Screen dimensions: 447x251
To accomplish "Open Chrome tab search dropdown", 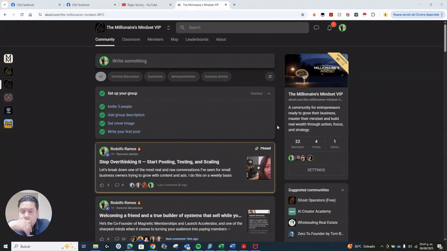I will [4, 4].
